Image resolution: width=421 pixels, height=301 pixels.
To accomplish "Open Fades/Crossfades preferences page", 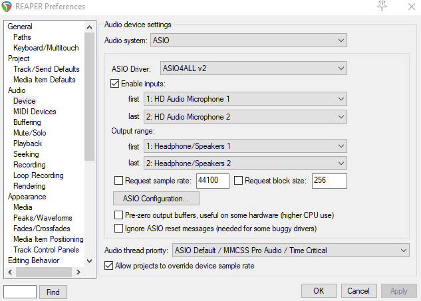I will click(x=42, y=229).
